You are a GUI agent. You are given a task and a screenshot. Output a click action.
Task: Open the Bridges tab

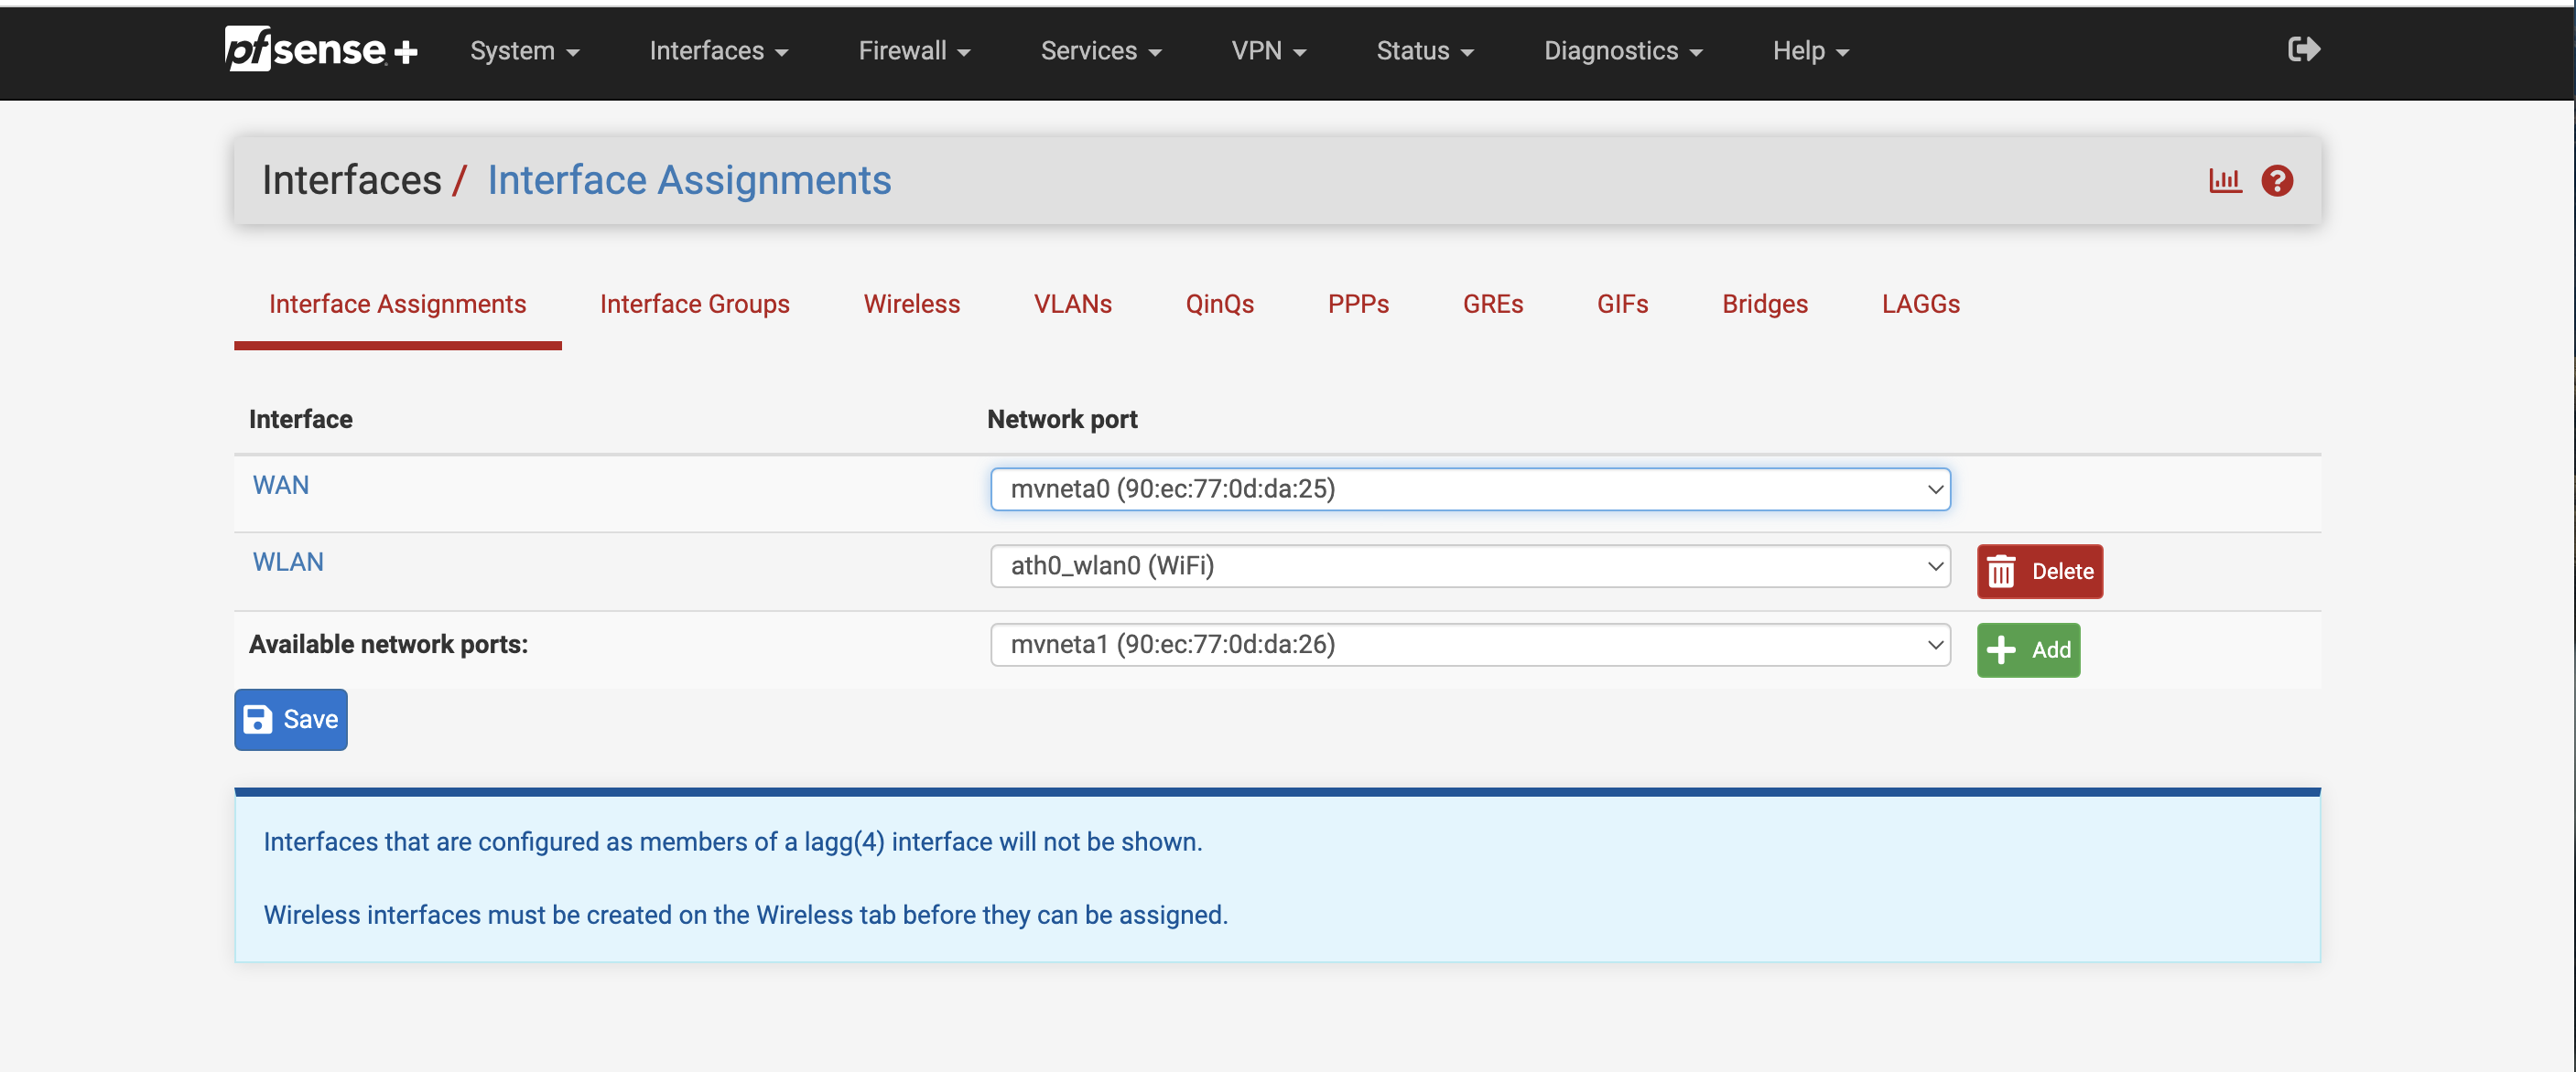pyautogui.click(x=1764, y=304)
